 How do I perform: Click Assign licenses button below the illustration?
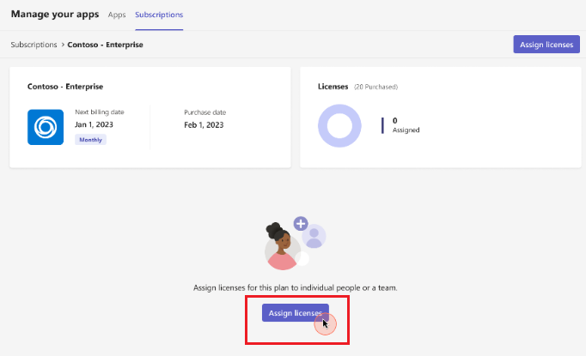(295, 313)
